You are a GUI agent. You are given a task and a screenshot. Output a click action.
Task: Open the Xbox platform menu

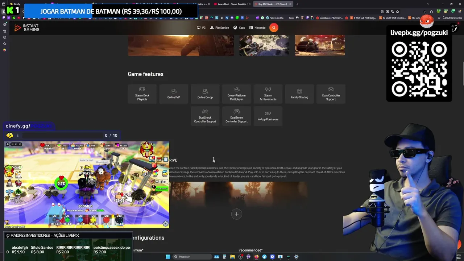tap(239, 28)
